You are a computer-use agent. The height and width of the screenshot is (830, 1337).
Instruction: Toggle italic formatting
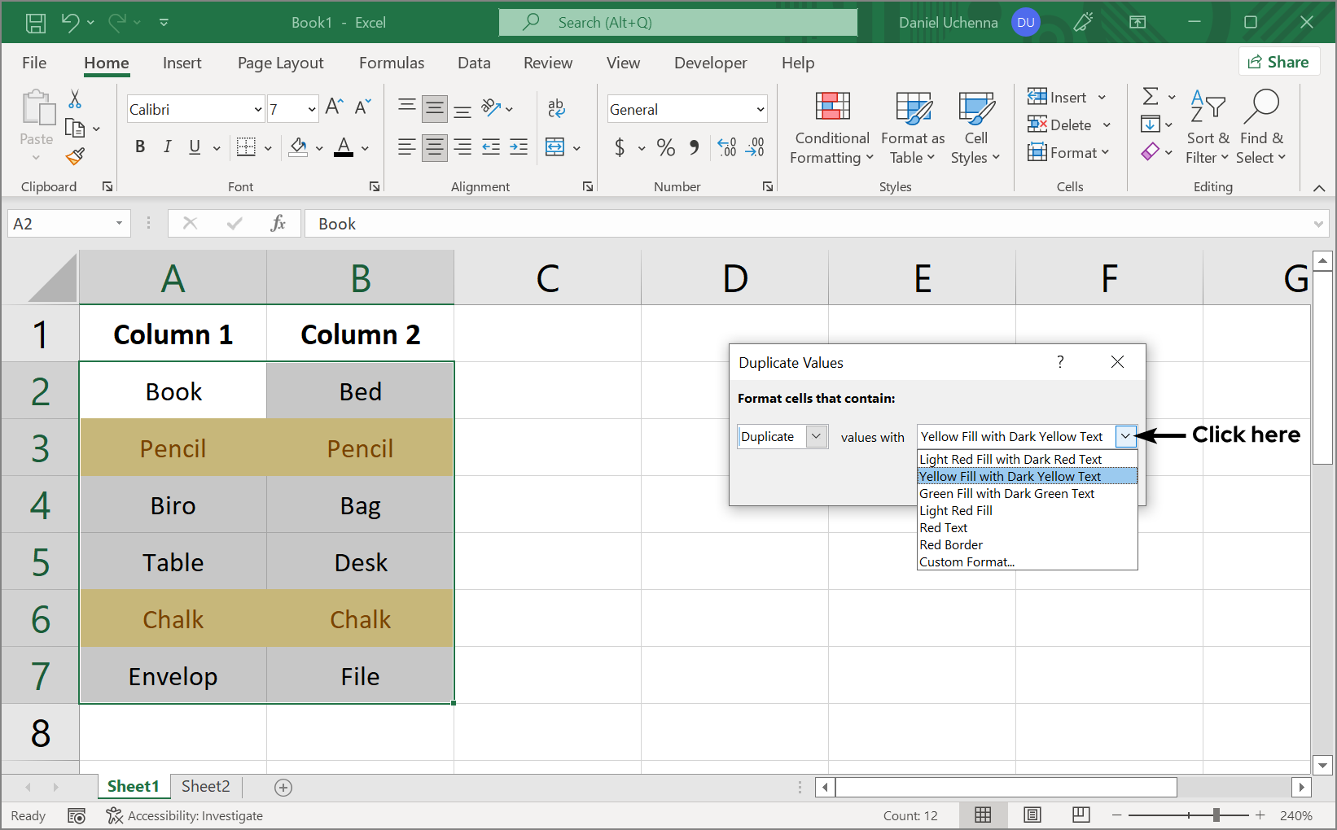click(167, 147)
